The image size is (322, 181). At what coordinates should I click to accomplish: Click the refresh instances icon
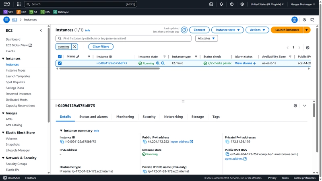(x=184, y=30)
